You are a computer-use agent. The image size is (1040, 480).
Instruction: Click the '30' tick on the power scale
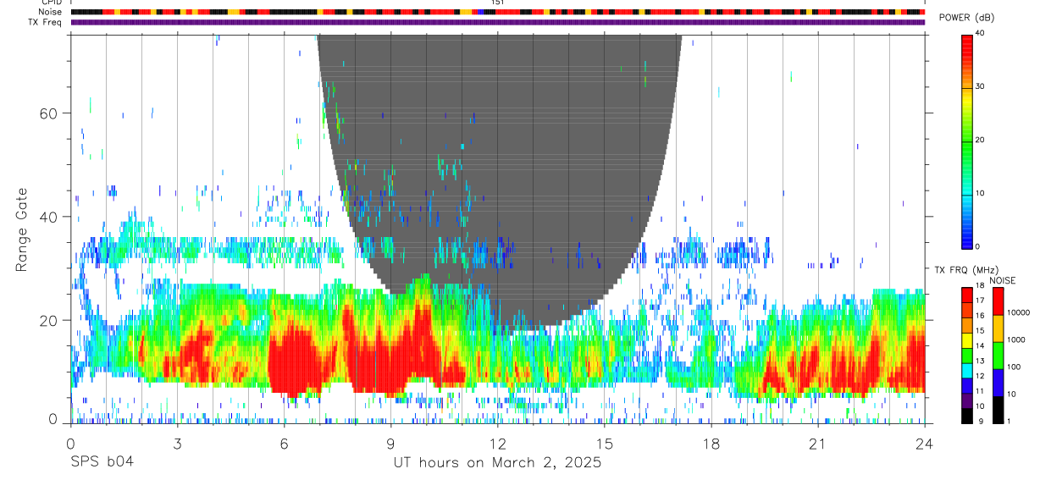tap(981, 87)
